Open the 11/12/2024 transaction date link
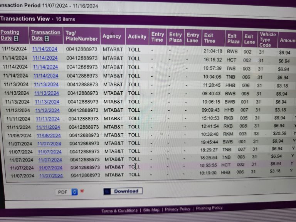Viewport: 296px width, 222px height. click(47, 110)
